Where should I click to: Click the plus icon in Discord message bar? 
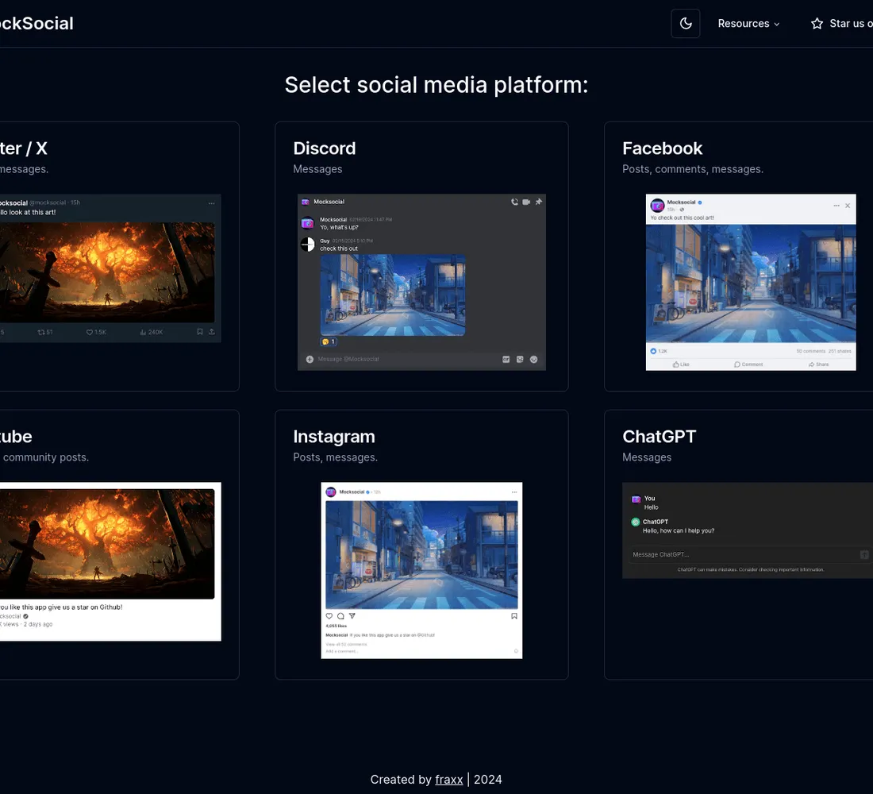(x=310, y=359)
